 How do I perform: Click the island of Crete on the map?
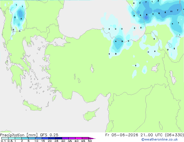click(x=32, y=106)
